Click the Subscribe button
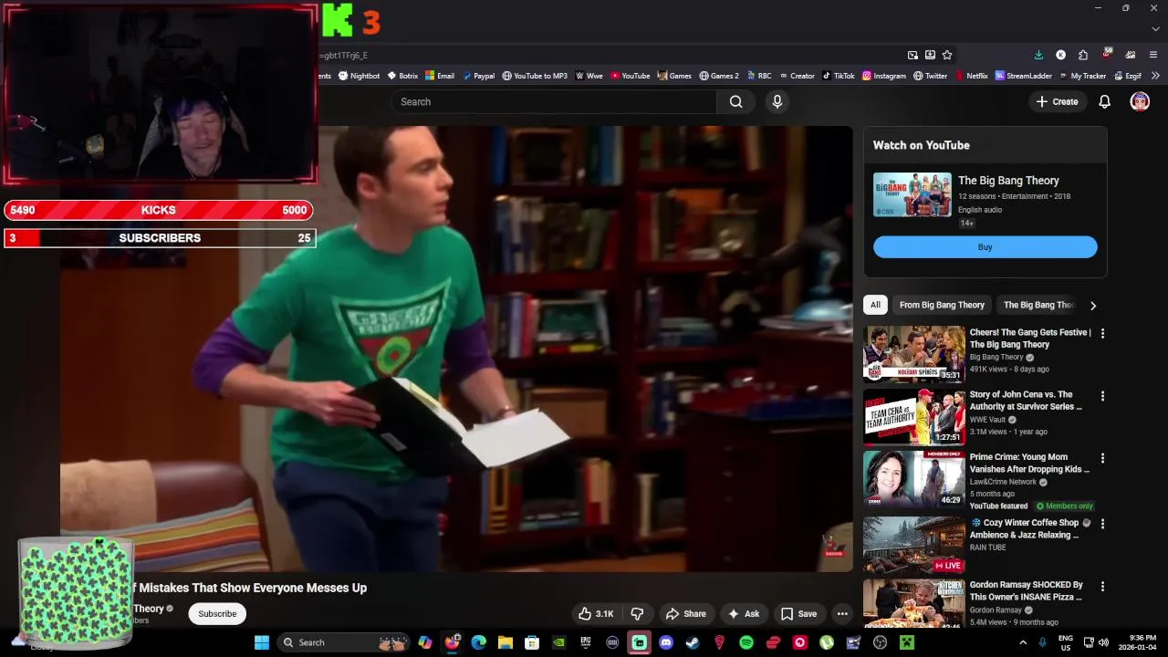This screenshot has height=657, width=1168. point(217,614)
